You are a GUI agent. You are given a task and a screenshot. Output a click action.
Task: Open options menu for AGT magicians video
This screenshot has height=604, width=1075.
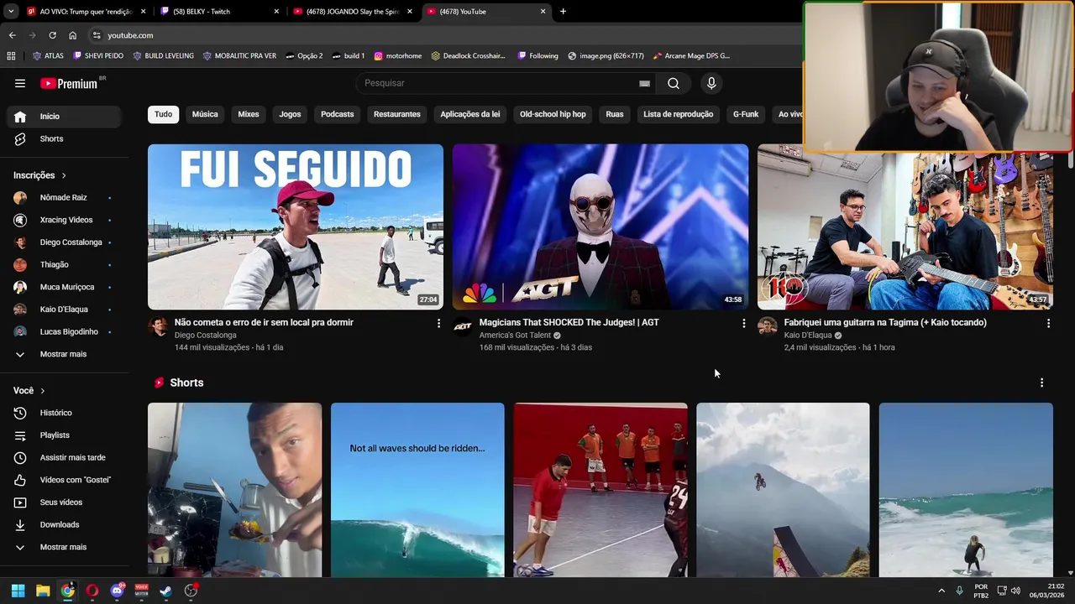pyautogui.click(x=743, y=323)
